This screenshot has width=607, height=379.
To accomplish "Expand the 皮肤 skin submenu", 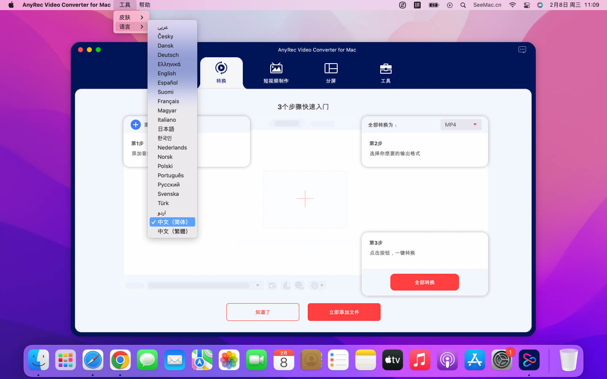I will point(131,17).
